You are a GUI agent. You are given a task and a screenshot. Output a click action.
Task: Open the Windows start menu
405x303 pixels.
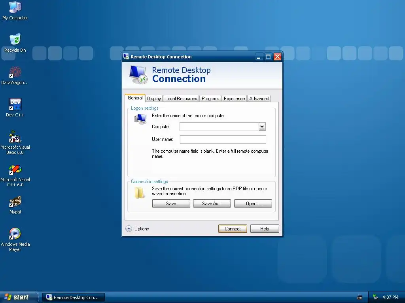[19, 297]
